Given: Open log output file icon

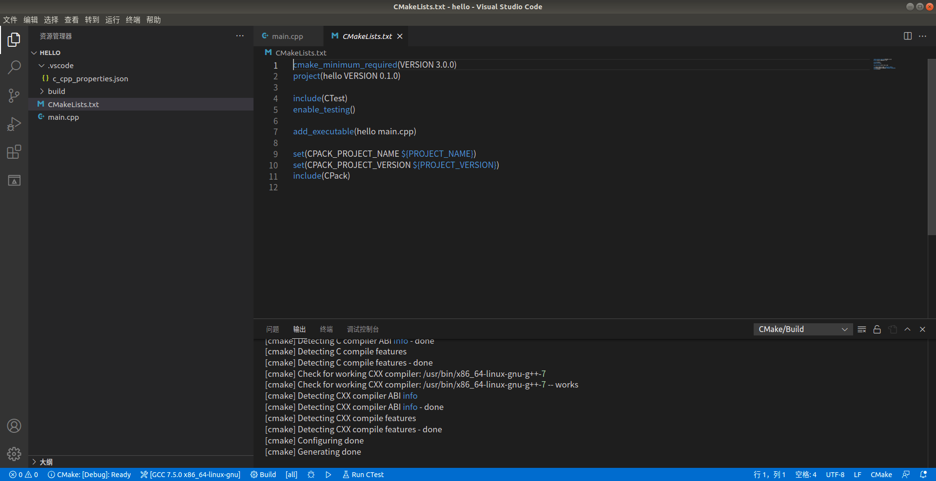Looking at the screenshot, I should tap(893, 330).
